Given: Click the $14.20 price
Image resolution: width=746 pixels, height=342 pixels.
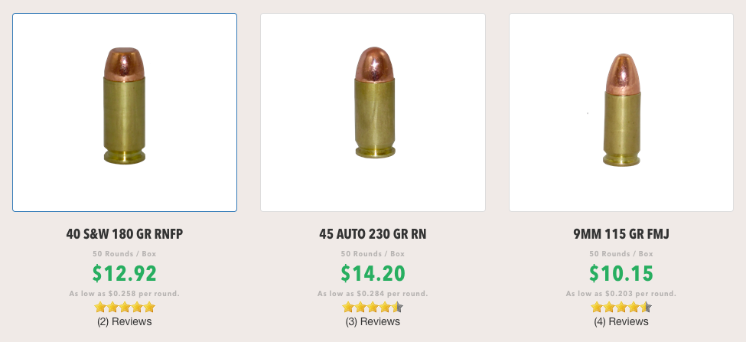Looking at the screenshot, I should tap(373, 273).
